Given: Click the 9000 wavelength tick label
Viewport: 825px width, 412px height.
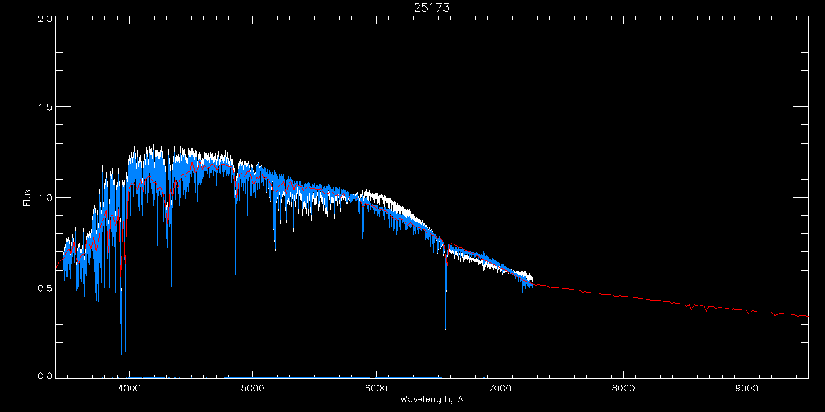Looking at the screenshot, I should (747, 388).
